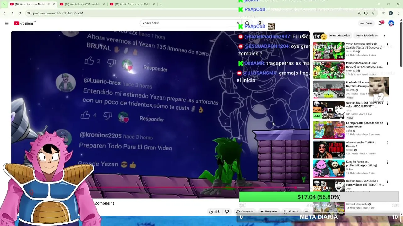Image resolution: width=403 pixels, height=226 pixels.
Task: Click the Preguntar button below the video
Action: coord(269,212)
